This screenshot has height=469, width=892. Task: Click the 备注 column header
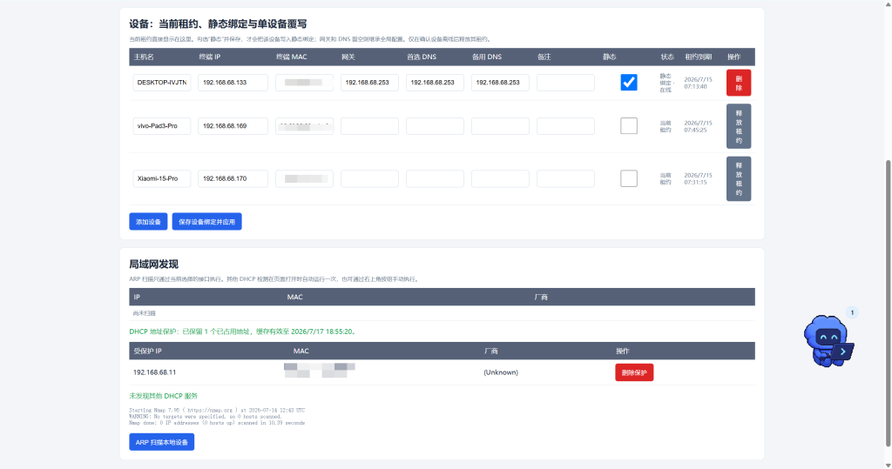point(544,57)
